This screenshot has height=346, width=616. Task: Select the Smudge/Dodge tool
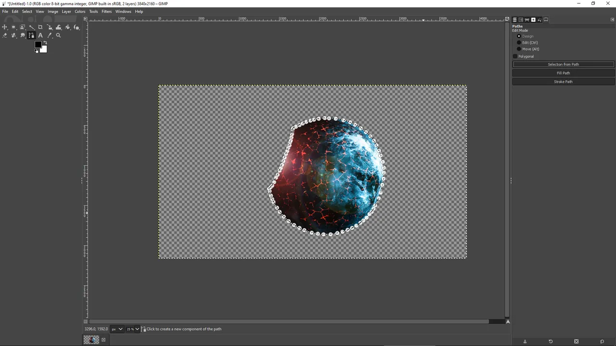[x=23, y=35]
